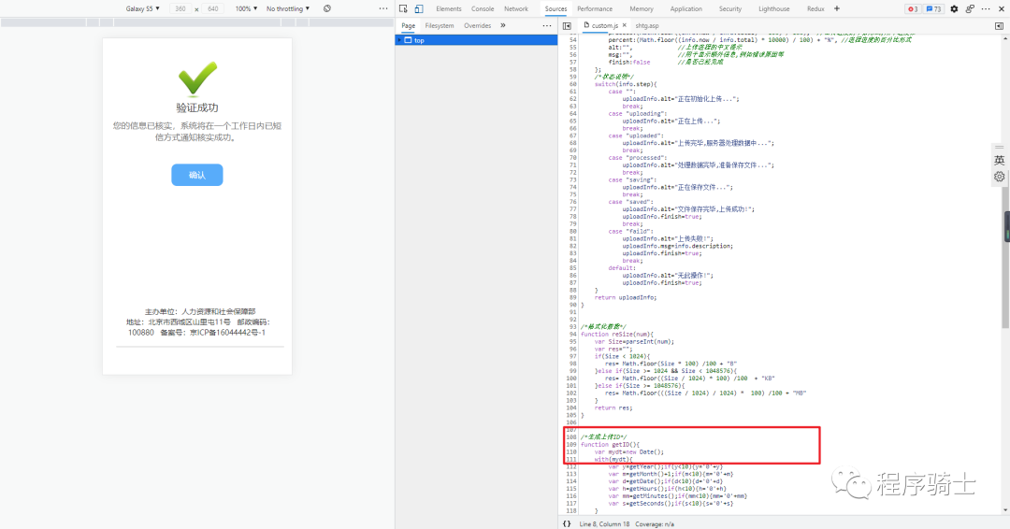The height and width of the screenshot is (529, 1010).
Task: Switch to the Network panel tab
Action: 516,8
